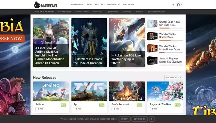This screenshot has height=123, width=216.
Task: Click the FREE badge on Soul's Remnant
Action: 139,105
